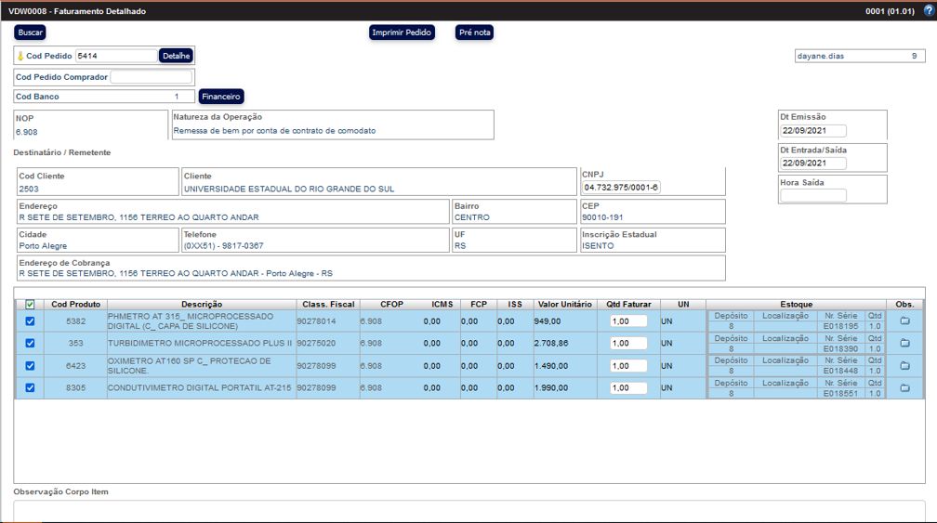Screen dimensions: 937x523
Task: Open observation folder for CONDUTIVIMETRO row
Action: (904, 388)
